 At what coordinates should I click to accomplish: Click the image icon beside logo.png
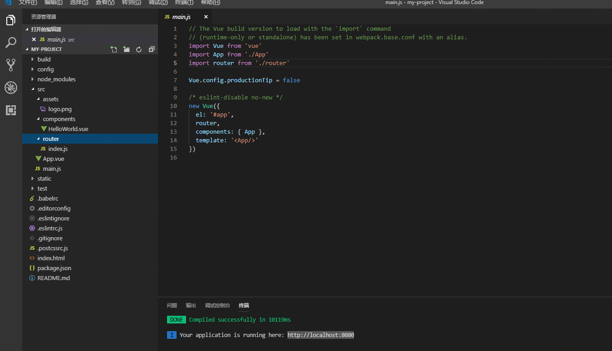(43, 109)
